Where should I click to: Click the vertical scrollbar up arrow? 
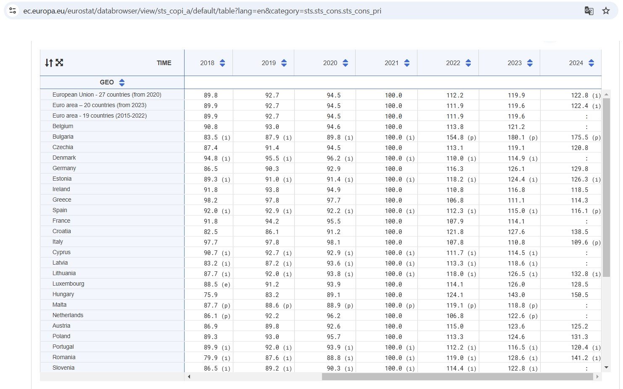pos(606,94)
